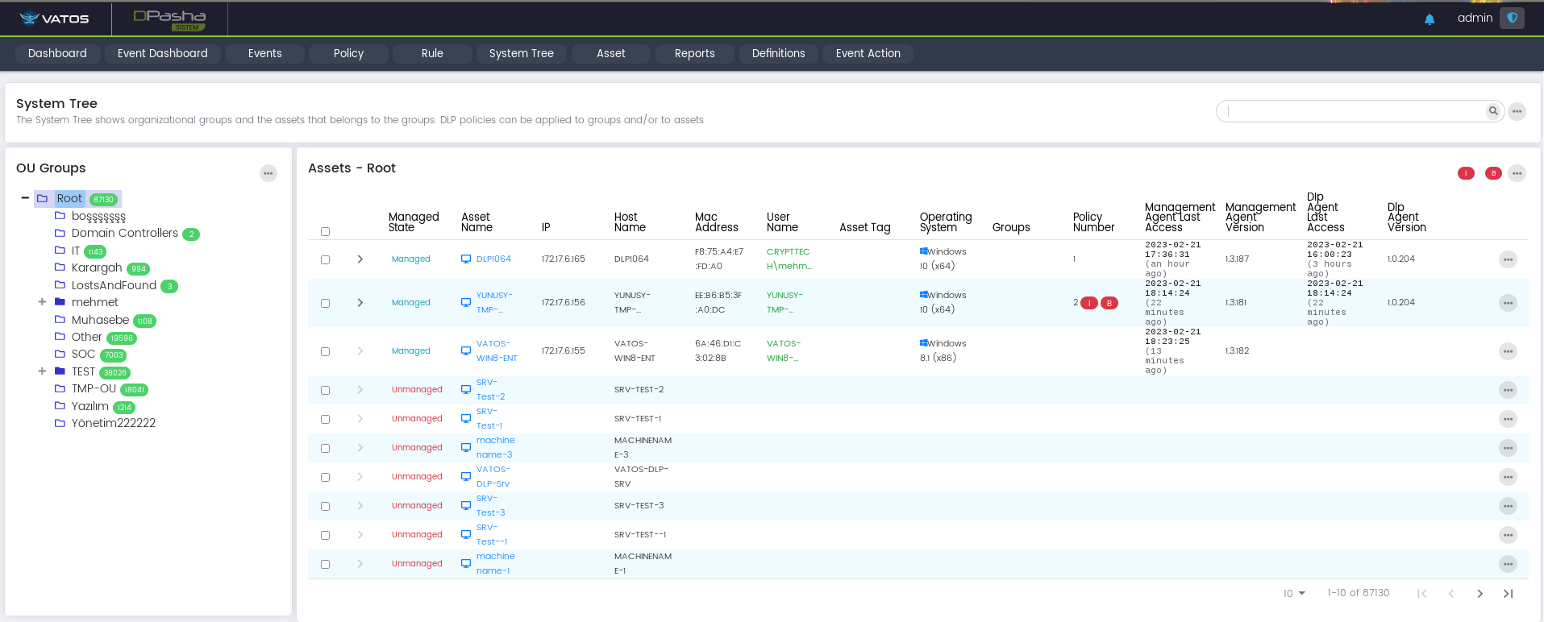Open row actions for SRV-Test-1

(x=1508, y=419)
